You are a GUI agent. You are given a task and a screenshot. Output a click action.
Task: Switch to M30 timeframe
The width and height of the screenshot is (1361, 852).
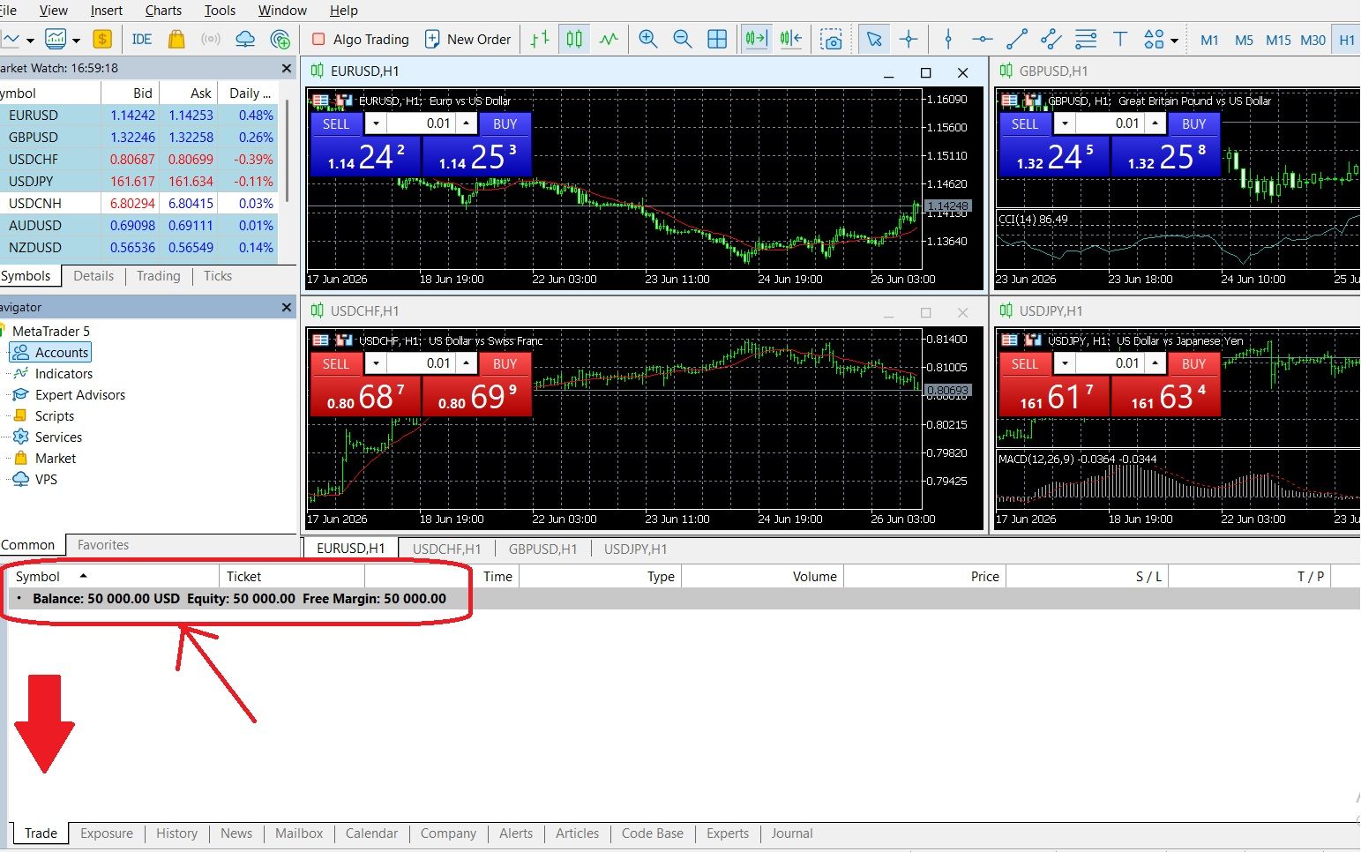pos(1312,40)
